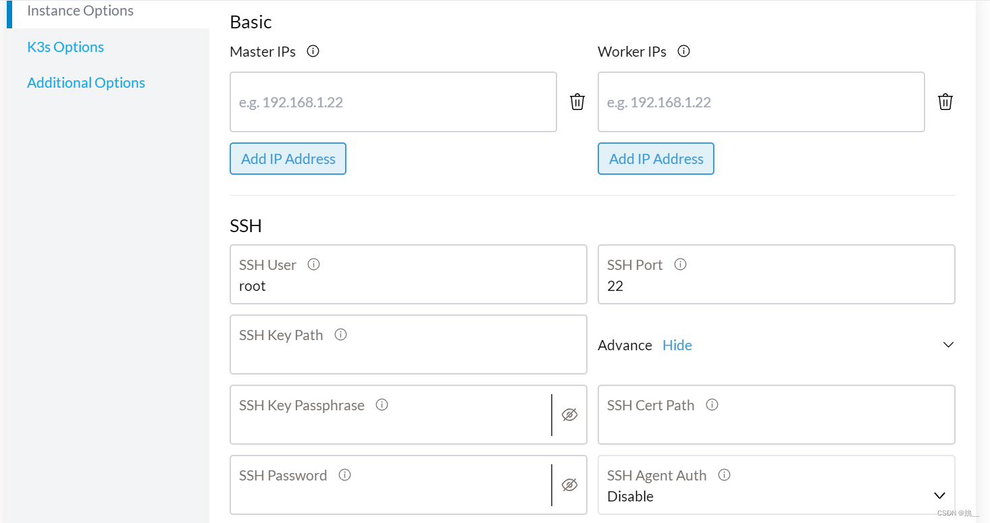Click the info icon next to SSH Port

[x=681, y=265]
